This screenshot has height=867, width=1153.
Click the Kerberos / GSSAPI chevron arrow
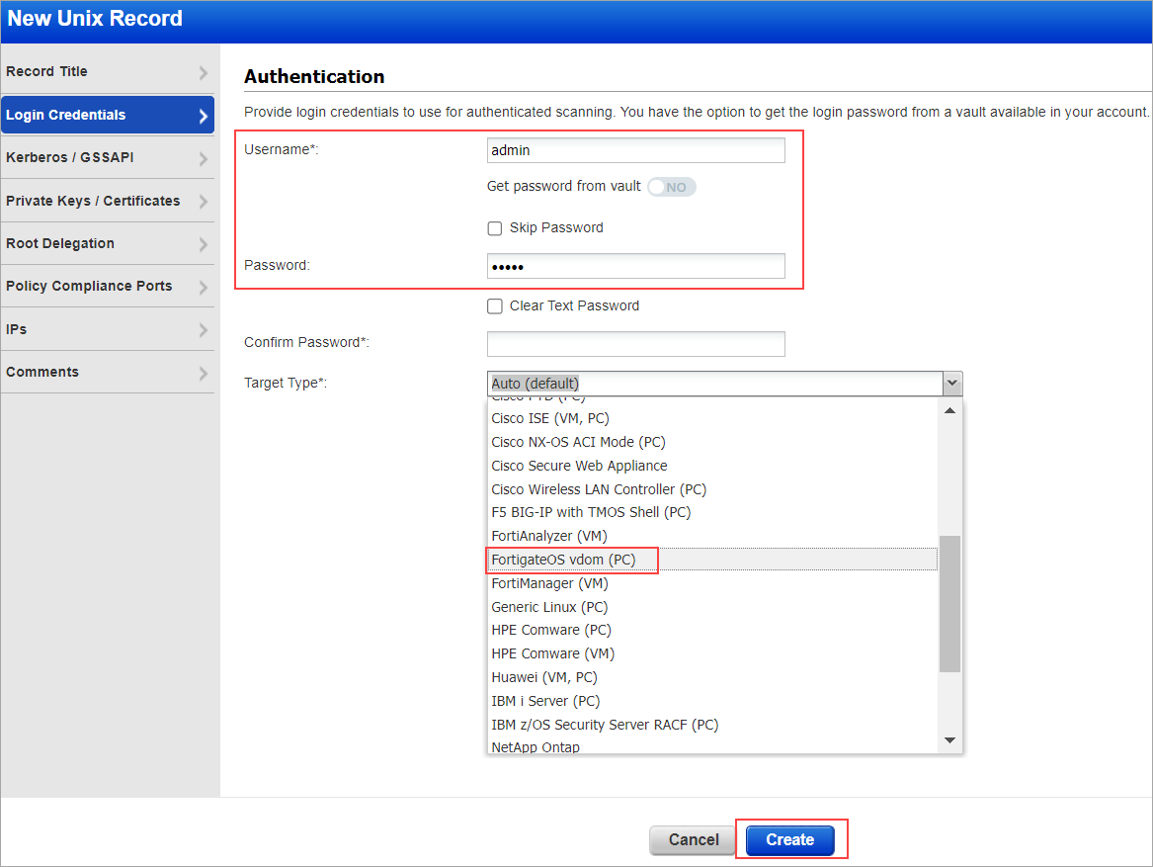click(x=205, y=157)
